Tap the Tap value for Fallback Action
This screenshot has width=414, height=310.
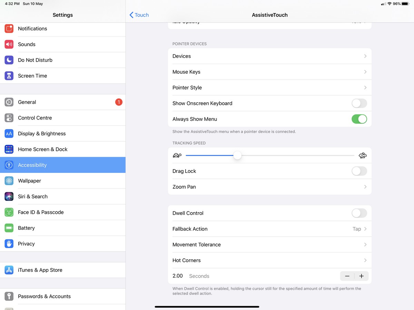(x=357, y=229)
